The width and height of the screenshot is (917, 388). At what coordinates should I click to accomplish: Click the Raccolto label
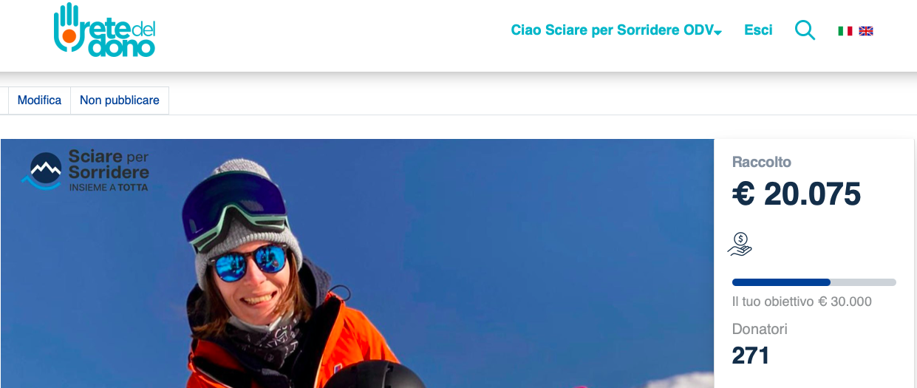tap(761, 162)
